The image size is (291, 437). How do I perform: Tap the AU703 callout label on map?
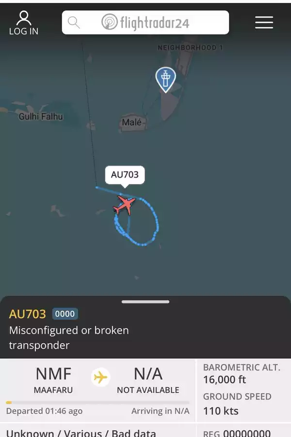coord(125,175)
